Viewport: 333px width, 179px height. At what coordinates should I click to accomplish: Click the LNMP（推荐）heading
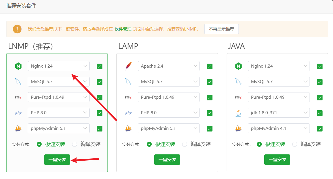pos(31,46)
